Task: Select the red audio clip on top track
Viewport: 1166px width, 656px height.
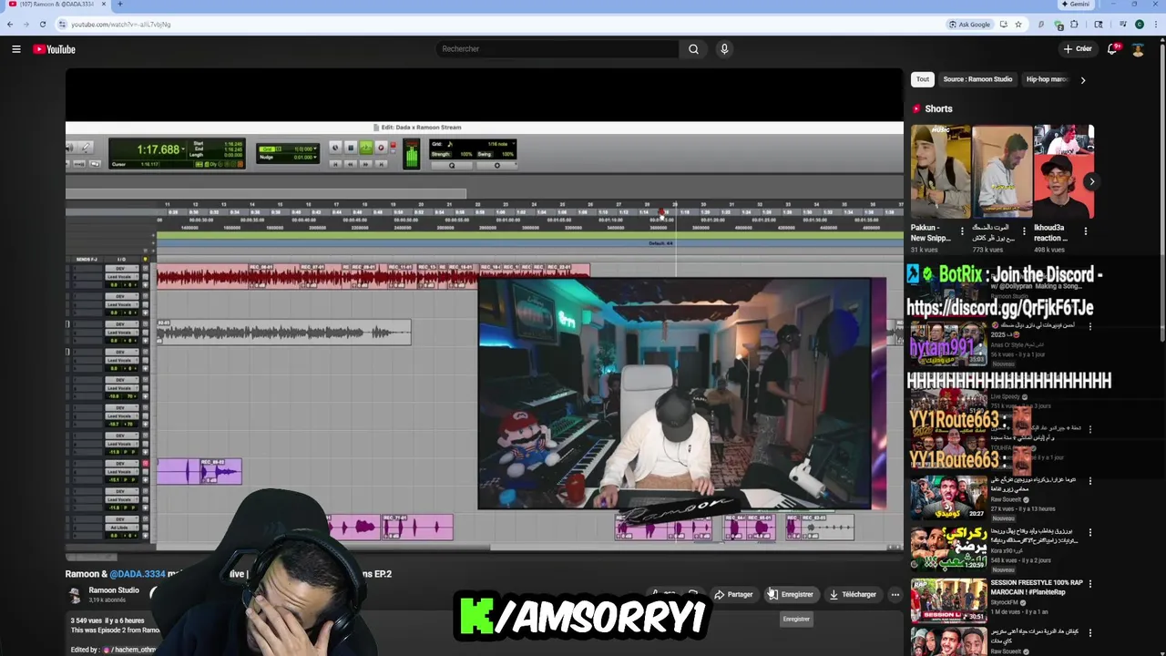Action: coord(373,274)
